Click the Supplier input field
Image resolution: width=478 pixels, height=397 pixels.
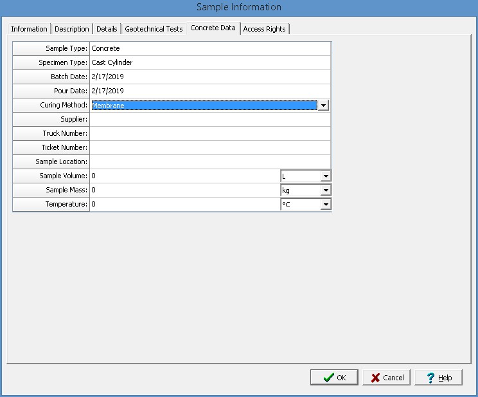209,120
